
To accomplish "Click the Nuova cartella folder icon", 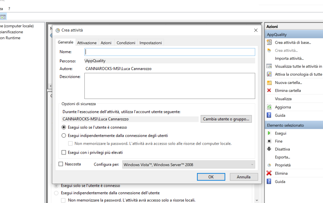I will tap(269, 82).
